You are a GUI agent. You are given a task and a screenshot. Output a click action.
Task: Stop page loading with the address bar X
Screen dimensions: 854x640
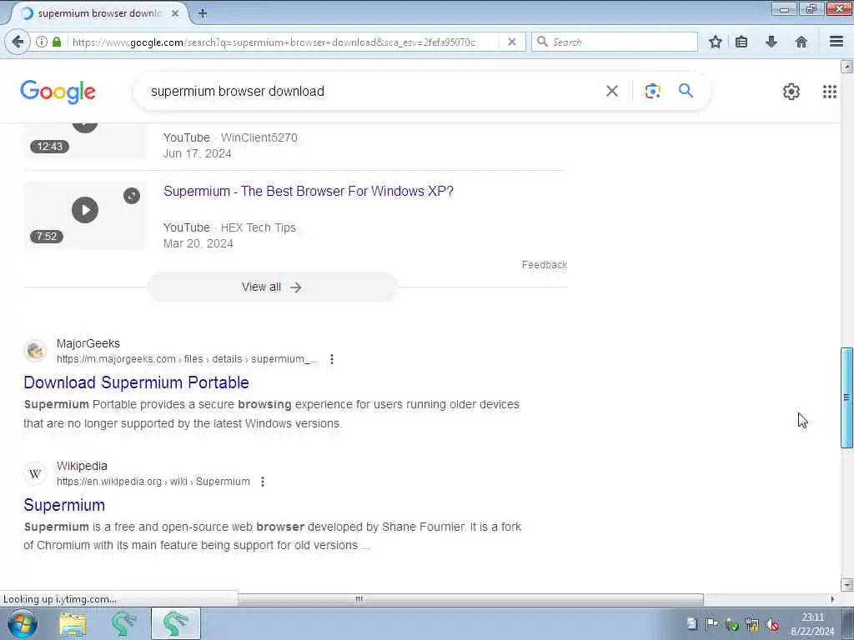[x=511, y=42]
